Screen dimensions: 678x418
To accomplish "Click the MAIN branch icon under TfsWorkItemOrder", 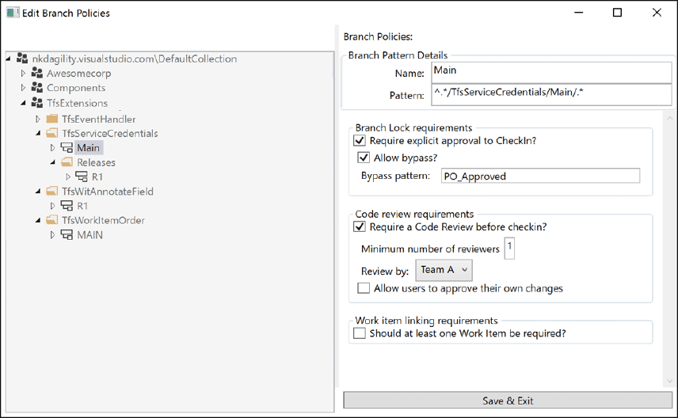I will pyautogui.click(x=67, y=234).
